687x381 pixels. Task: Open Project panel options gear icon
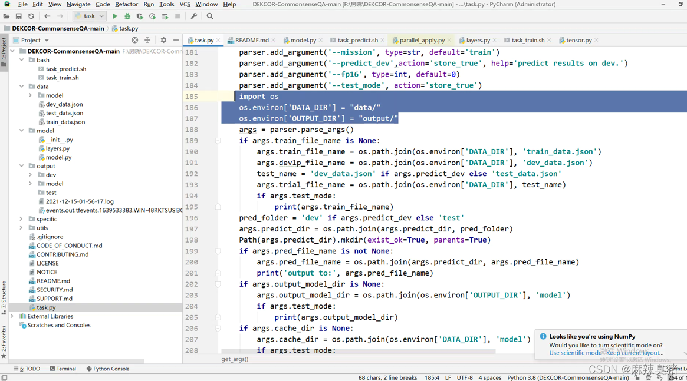[x=163, y=40]
